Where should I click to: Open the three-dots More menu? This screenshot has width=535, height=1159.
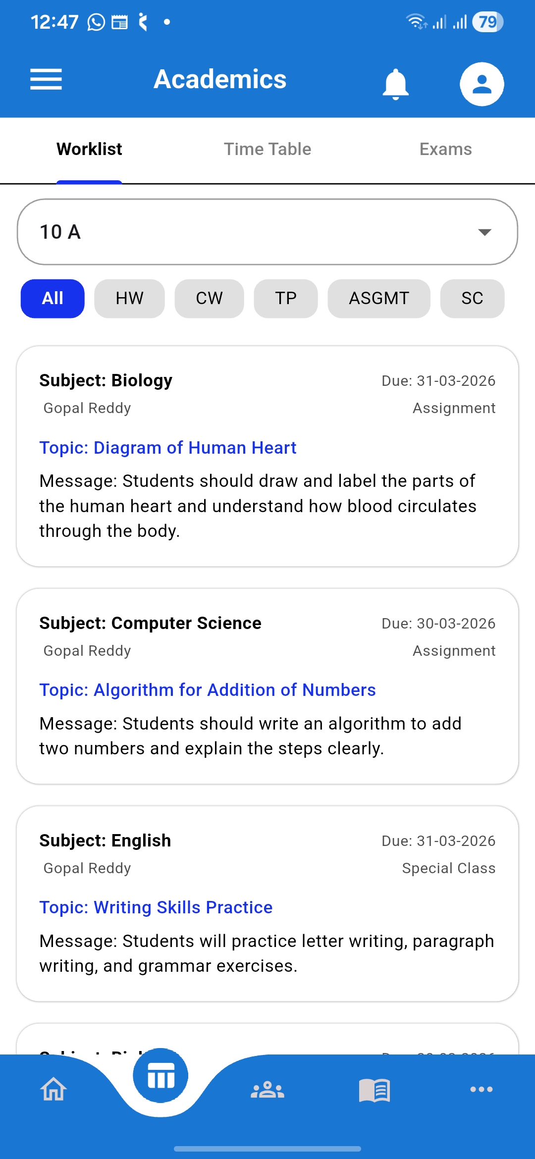coord(481,1089)
